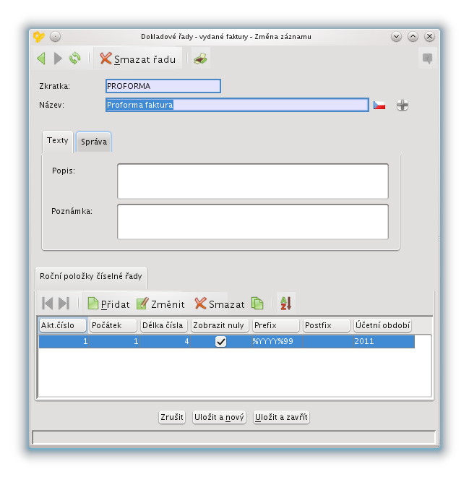Click the Czech flag language icon
469x477 pixels.
pyautogui.click(x=379, y=106)
